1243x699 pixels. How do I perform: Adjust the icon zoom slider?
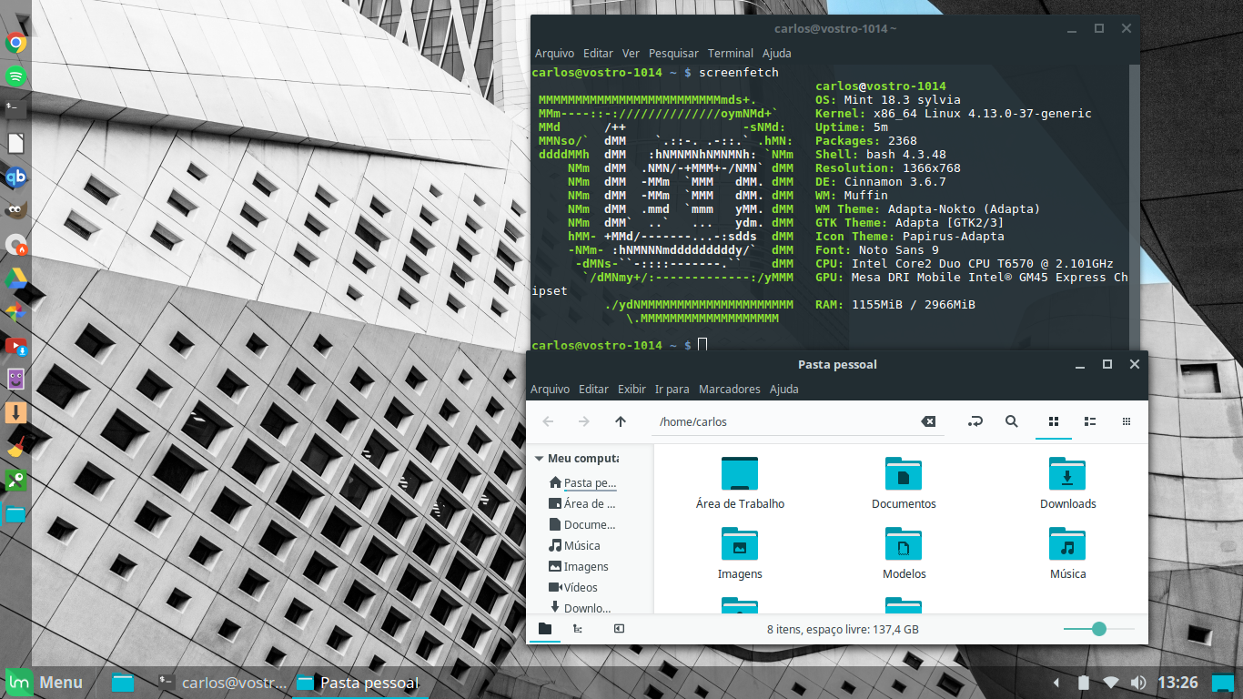pos(1098,629)
